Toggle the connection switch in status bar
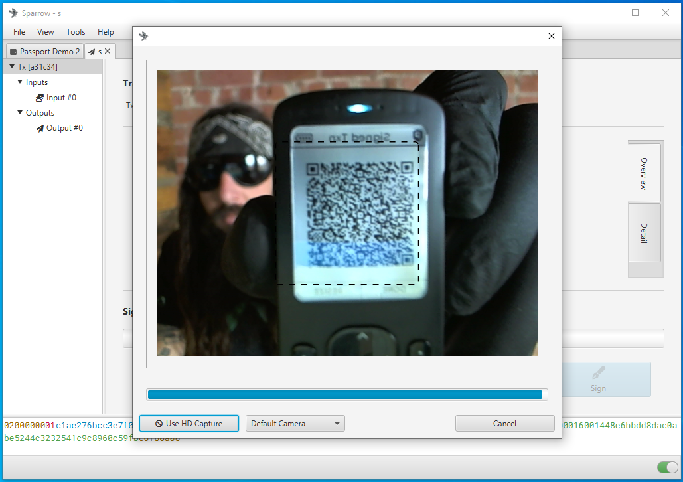Image resolution: width=683 pixels, height=482 pixels. click(x=668, y=467)
